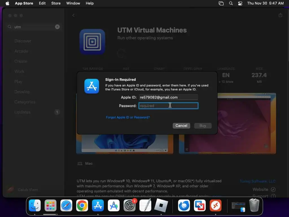Click the Run other operating systems subtitle

tap(145, 38)
